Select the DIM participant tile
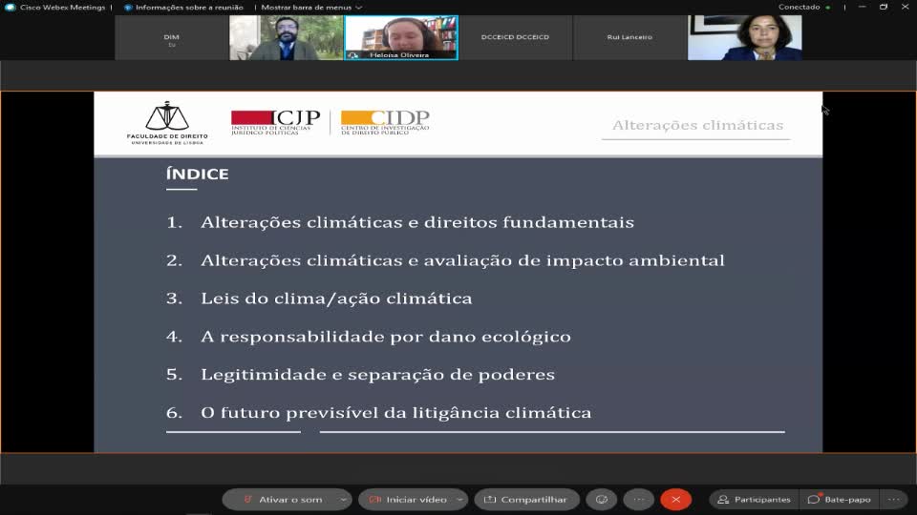The image size is (917, 515). pyautogui.click(x=172, y=37)
